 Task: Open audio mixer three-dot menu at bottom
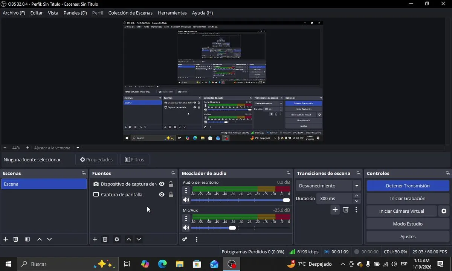tap(197, 239)
